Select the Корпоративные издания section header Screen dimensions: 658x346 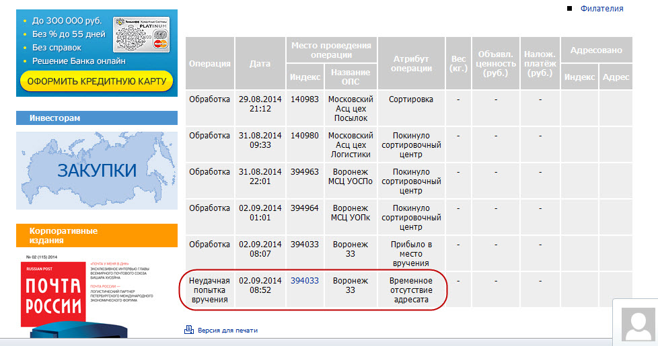[97, 235]
